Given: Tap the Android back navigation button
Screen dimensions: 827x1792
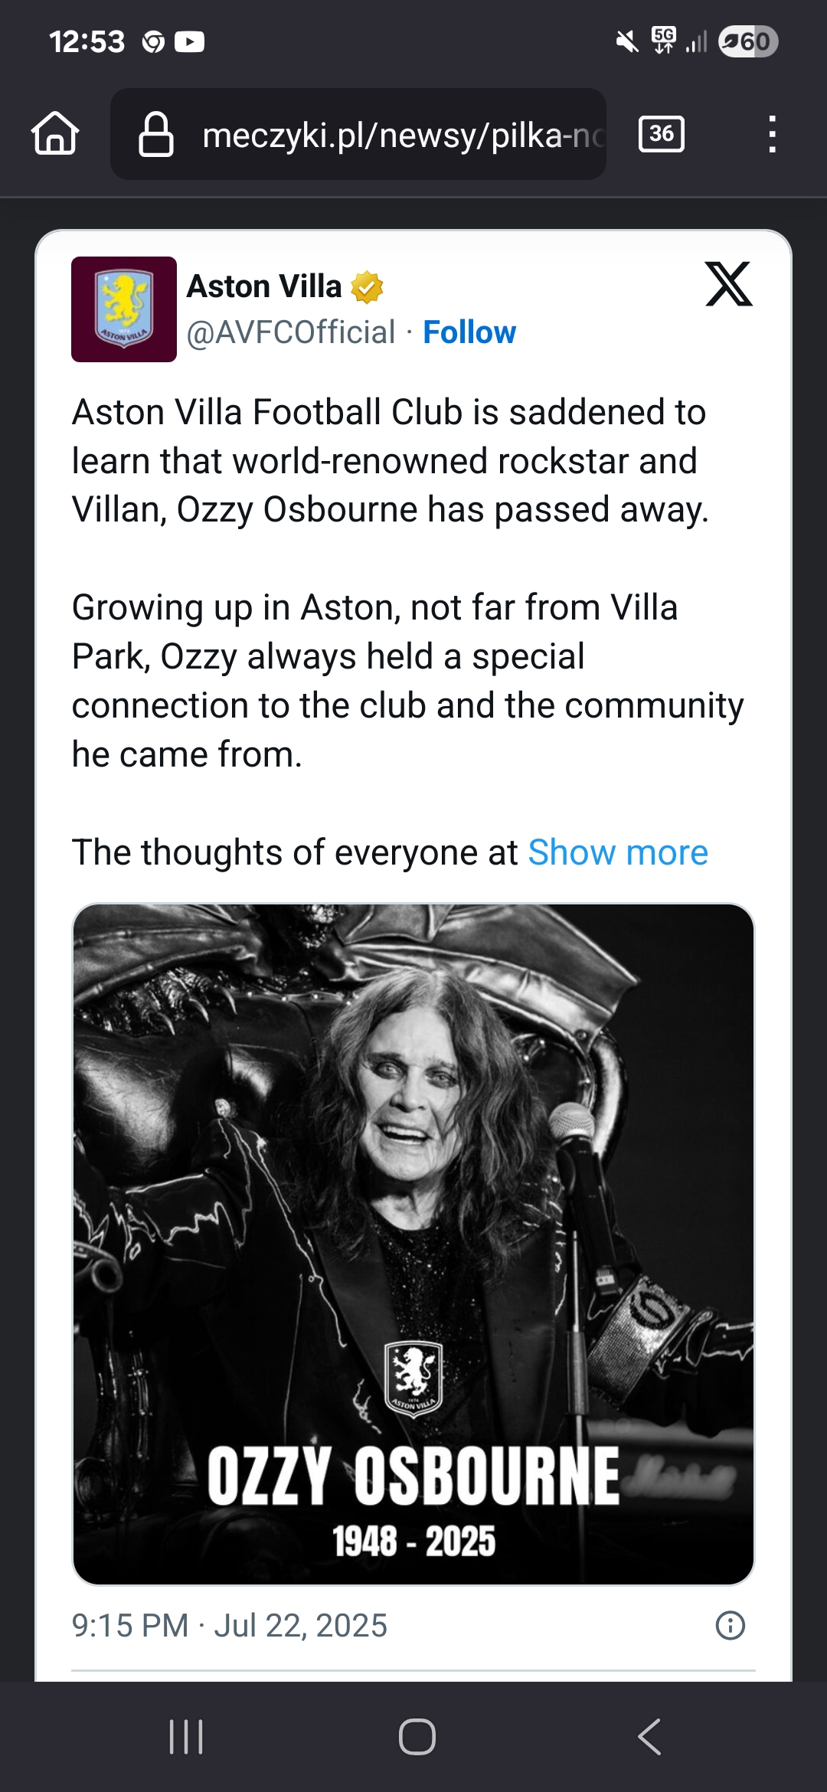Looking at the screenshot, I should (649, 1736).
